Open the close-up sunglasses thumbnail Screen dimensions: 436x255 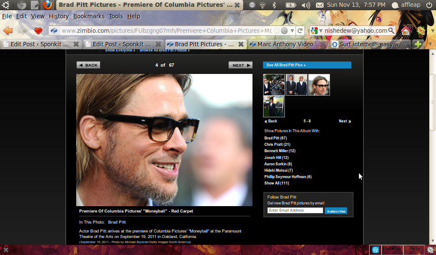point(319,85)
